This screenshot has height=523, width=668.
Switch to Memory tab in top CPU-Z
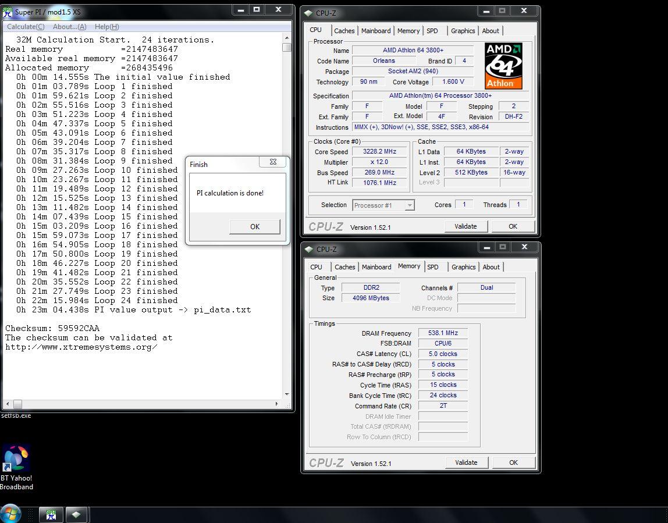(x=408, y=31)
